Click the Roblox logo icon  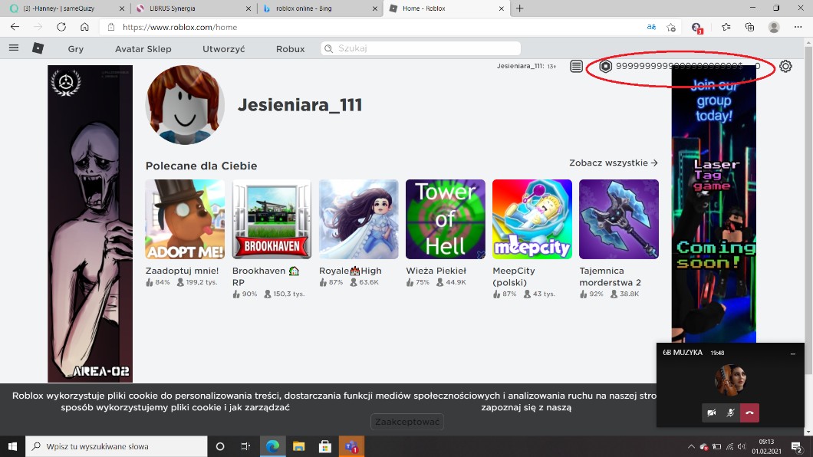pyautogui.click(x=38, y=48)
